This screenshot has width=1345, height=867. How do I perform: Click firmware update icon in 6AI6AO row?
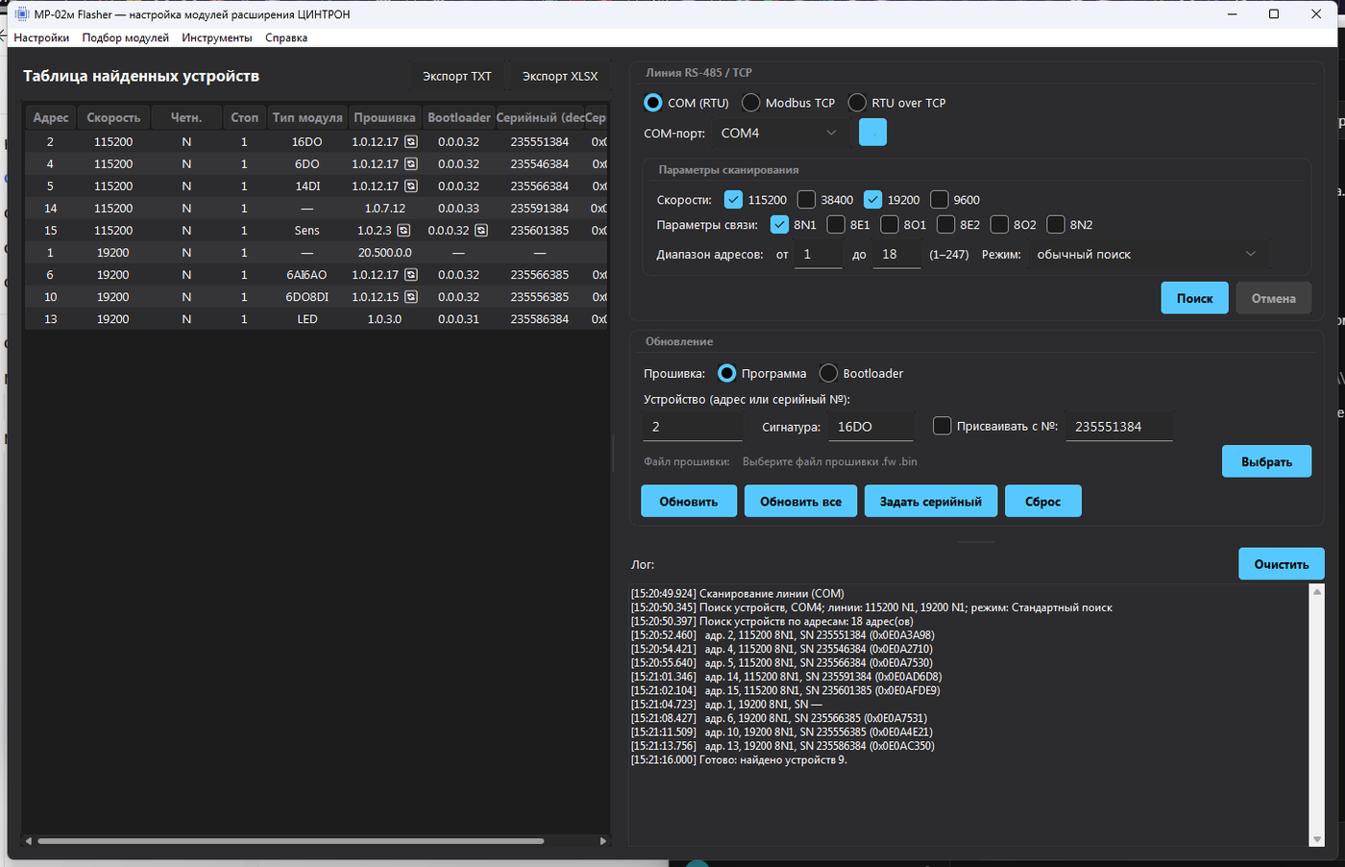[x=411, y=275]
